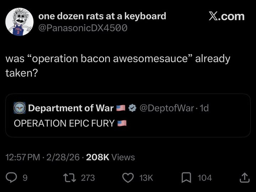Click the Department of War seal avatar

coord(19,108)
